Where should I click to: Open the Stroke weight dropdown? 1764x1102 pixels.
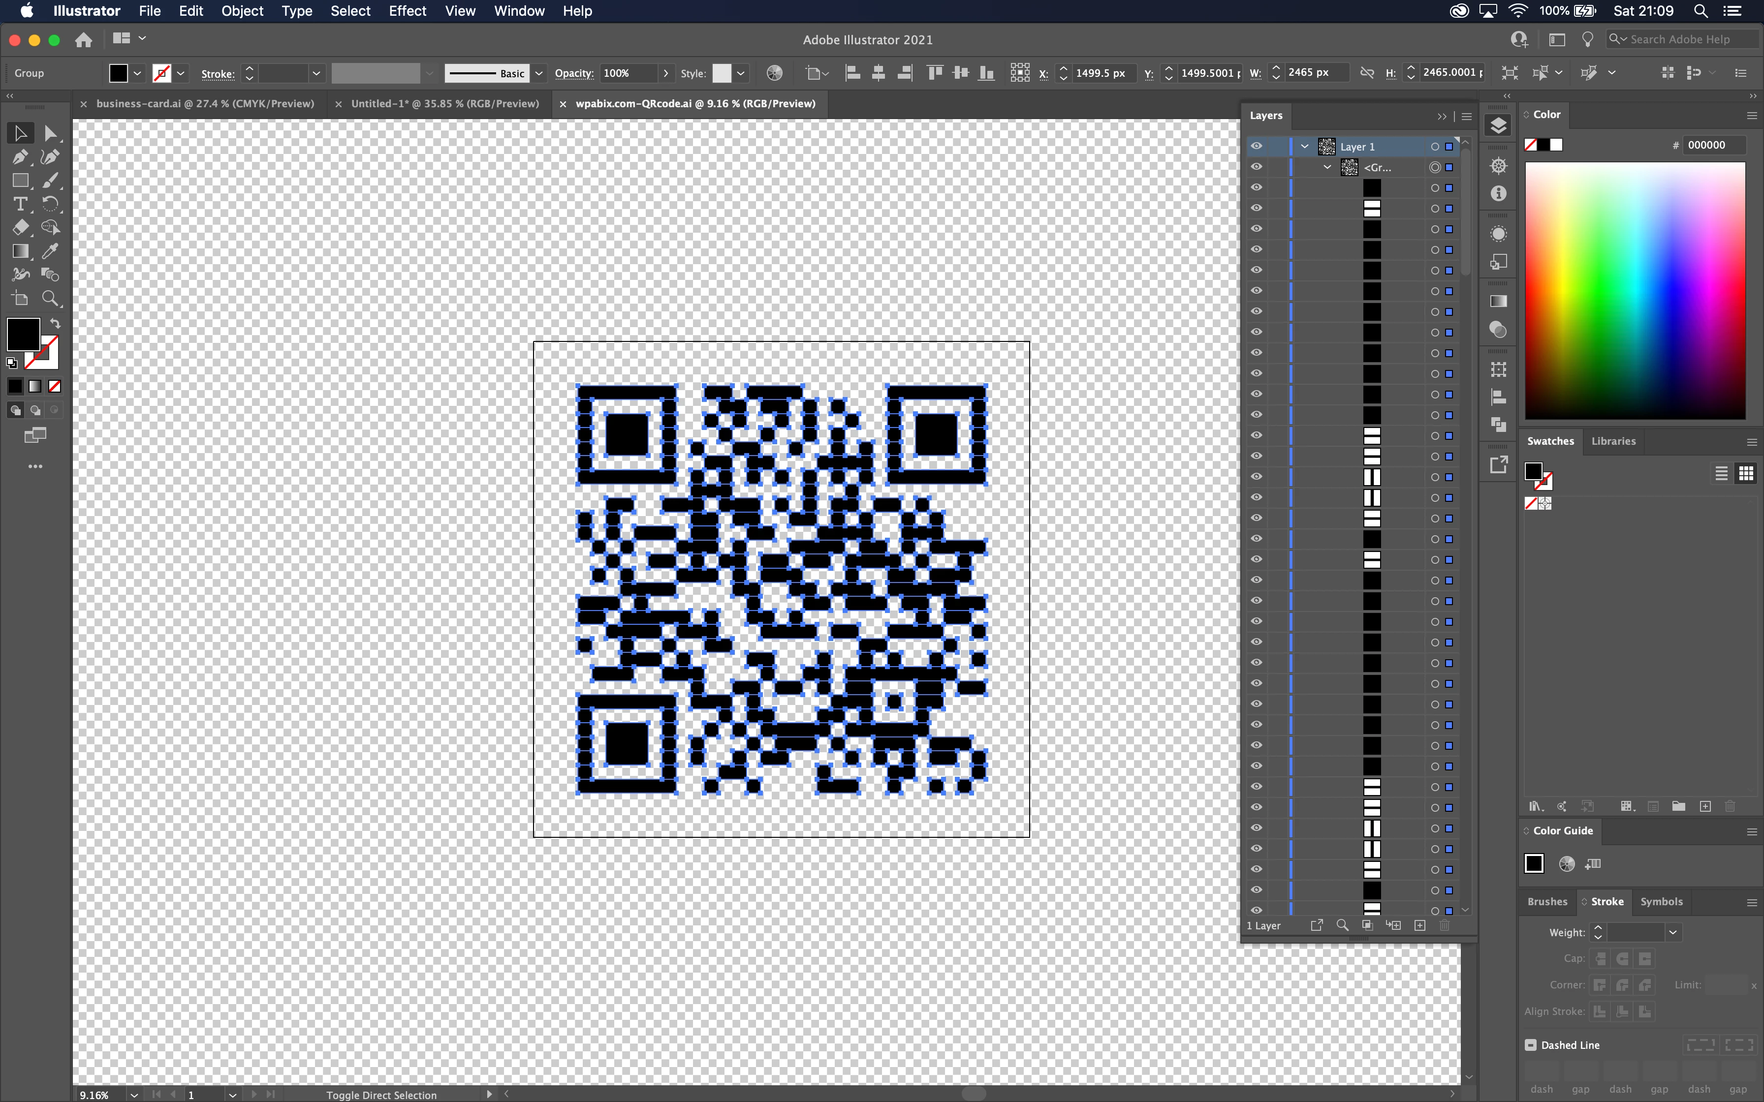click(1673, 932)
